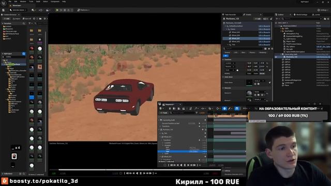Open the Build menu
The height and width of the screenshot is (186, 331).
(x=38, y=2)
